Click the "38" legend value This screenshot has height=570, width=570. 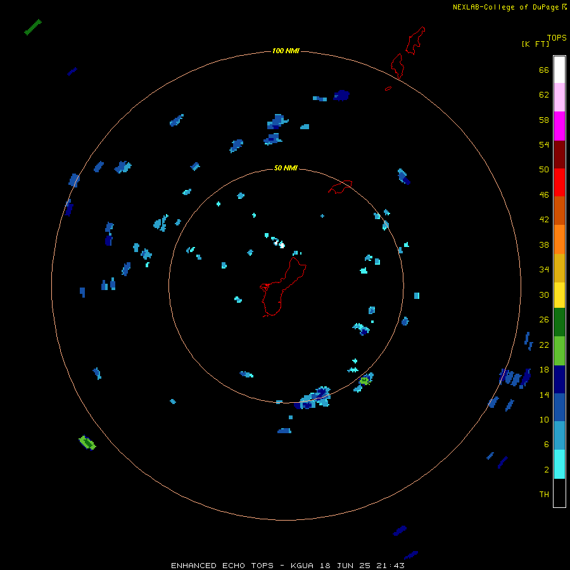(x=544, y=245)
